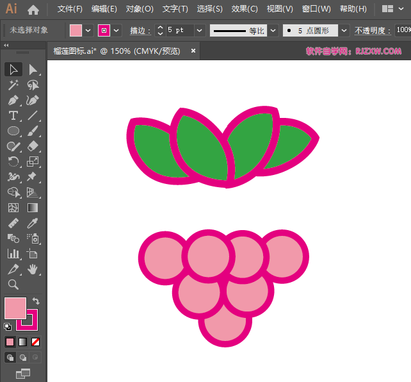Activate the Type tool

coord(13,116)
